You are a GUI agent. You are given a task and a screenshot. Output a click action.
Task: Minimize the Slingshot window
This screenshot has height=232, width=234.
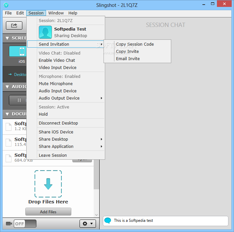tap(204, 5)
